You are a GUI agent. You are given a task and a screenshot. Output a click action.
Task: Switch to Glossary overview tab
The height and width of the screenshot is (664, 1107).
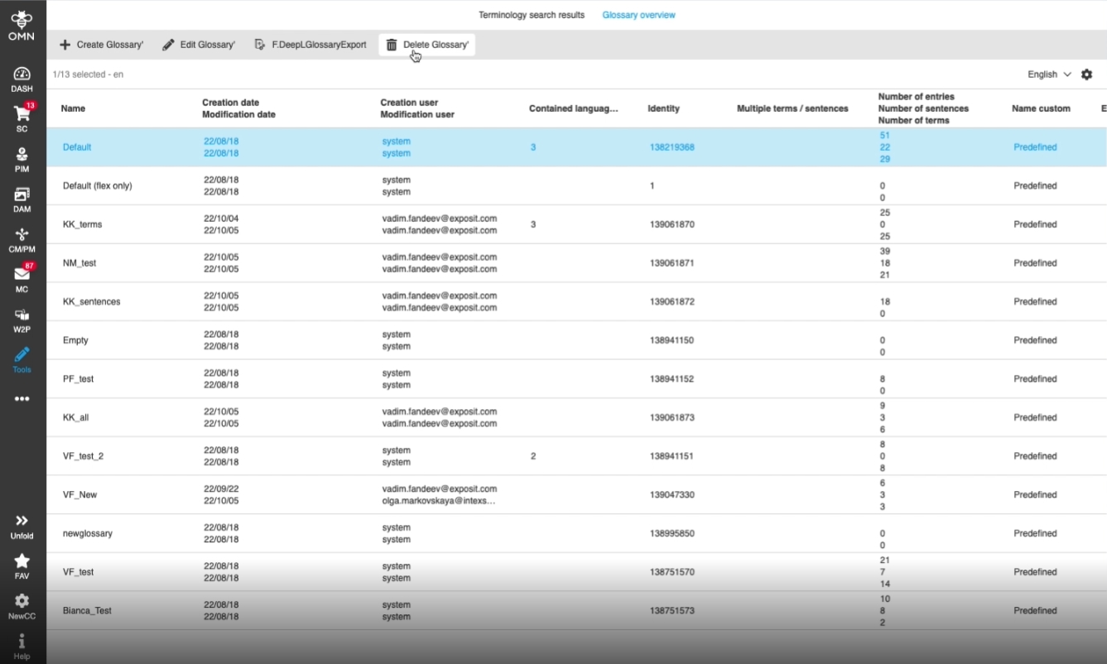pos(638,15)
